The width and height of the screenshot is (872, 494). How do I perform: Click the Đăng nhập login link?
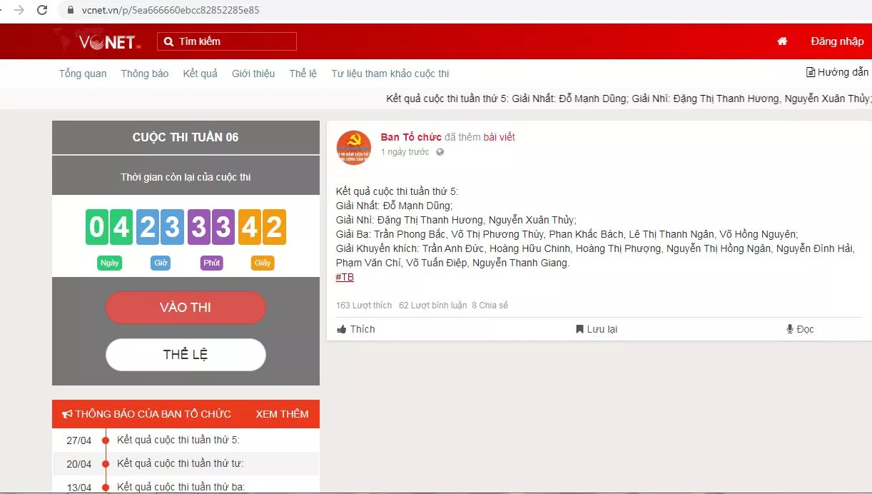click(836, 41)
